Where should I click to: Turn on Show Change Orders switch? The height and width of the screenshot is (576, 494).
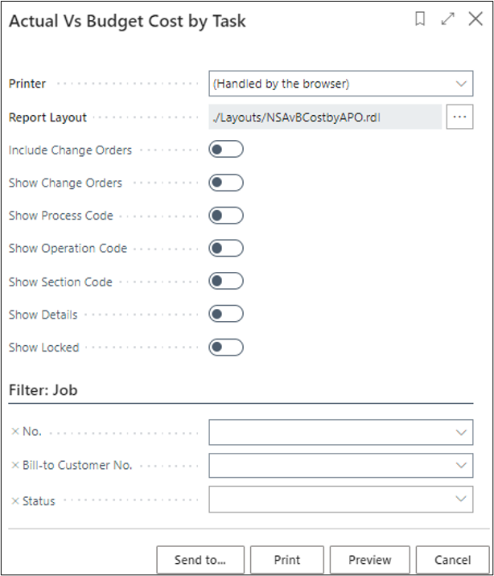(x=225, y=183)
